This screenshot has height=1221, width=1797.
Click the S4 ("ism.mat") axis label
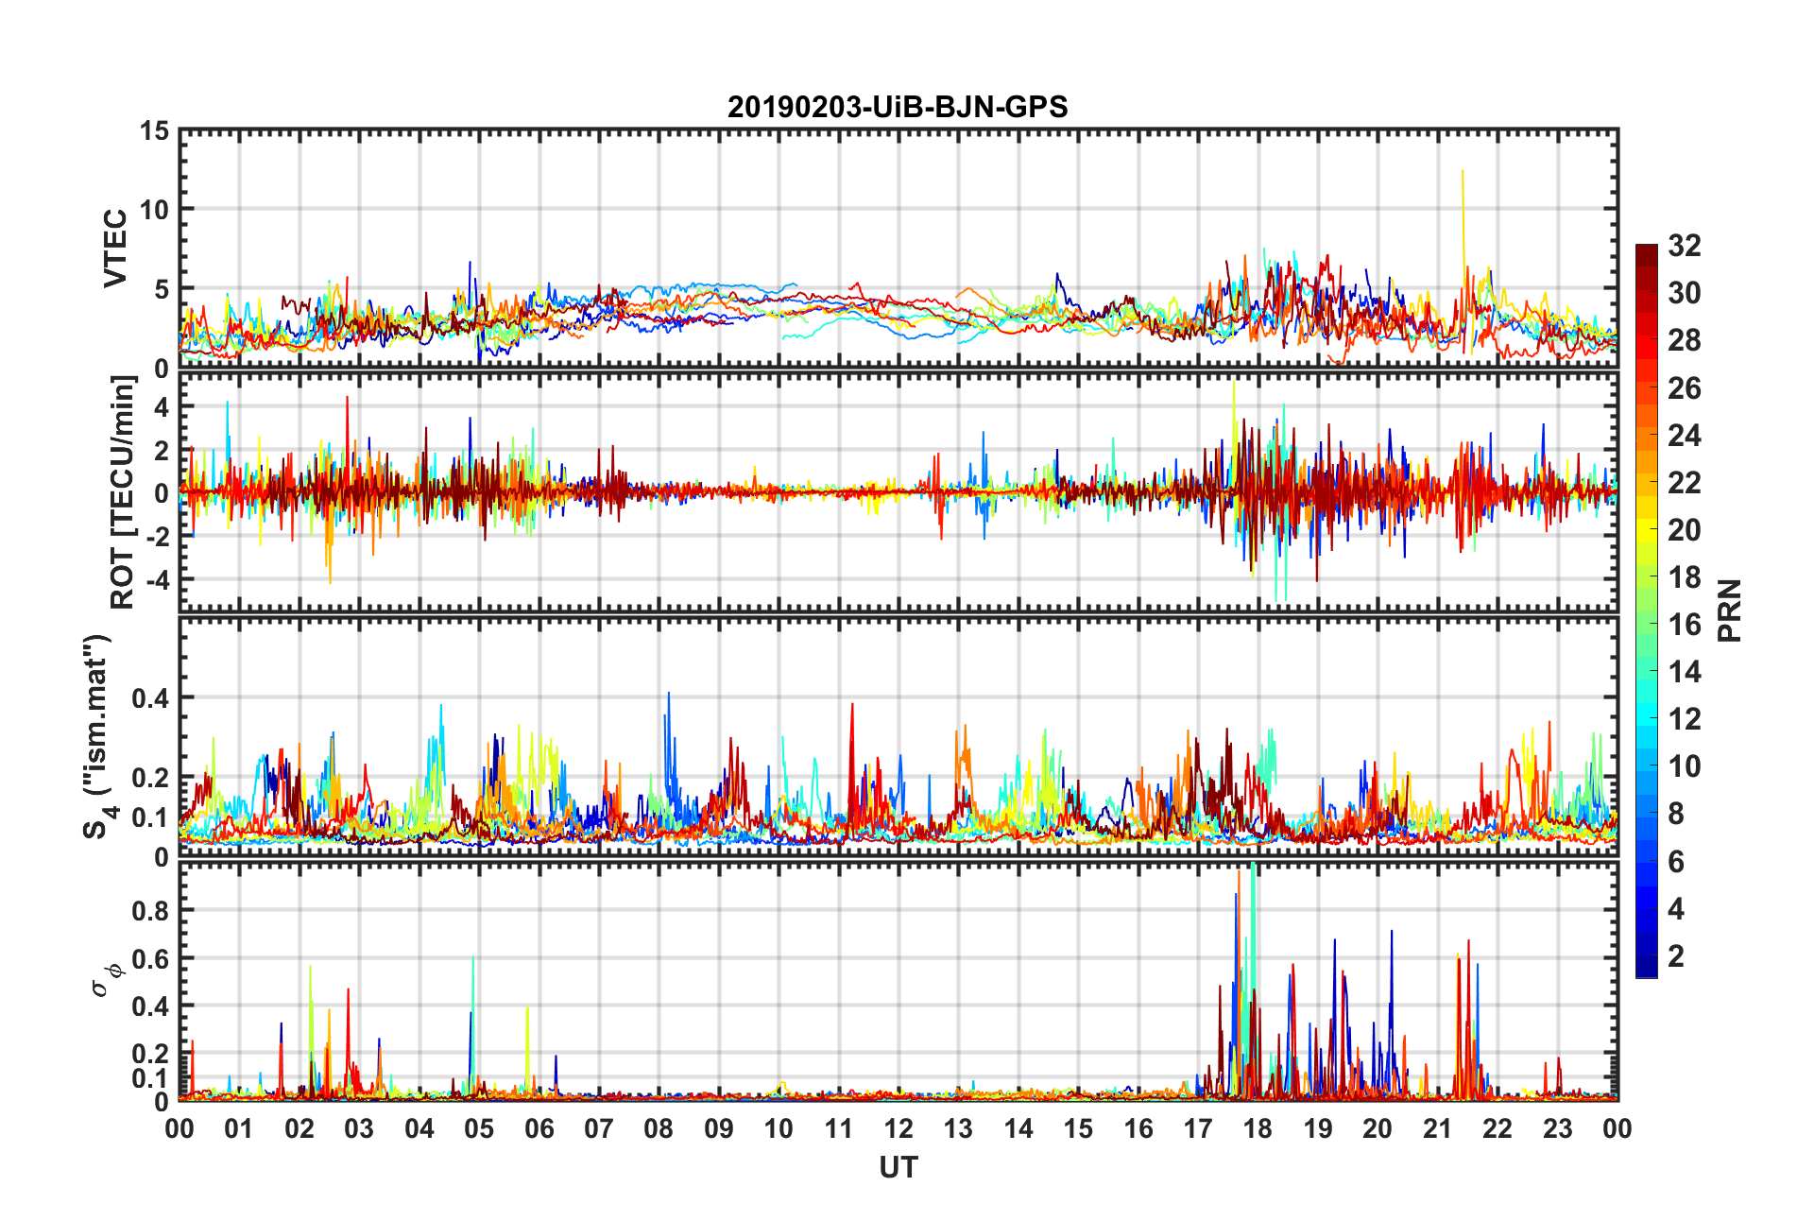pyautogui.click(x=97, y=736)
